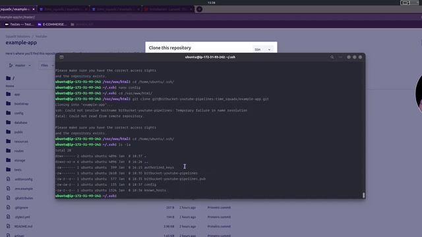Click 'bitbucket-youtube-pipelines.pub' in terminal listing
The image size is (422, 237).
pos(175,178)
